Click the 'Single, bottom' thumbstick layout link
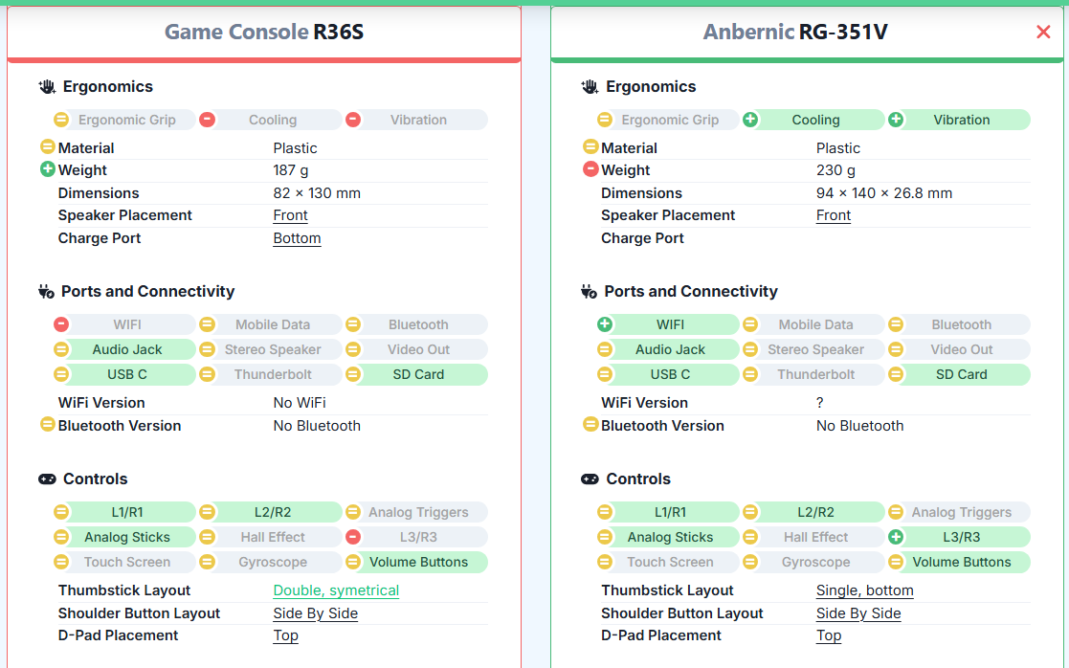 point(864,590)
